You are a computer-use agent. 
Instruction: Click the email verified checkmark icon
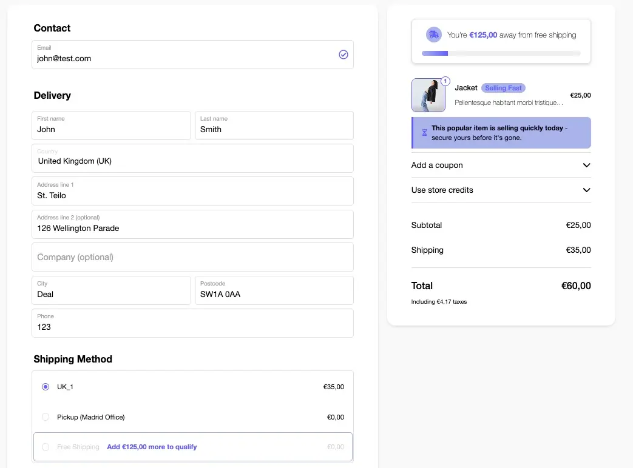click(x=344, y=55)
